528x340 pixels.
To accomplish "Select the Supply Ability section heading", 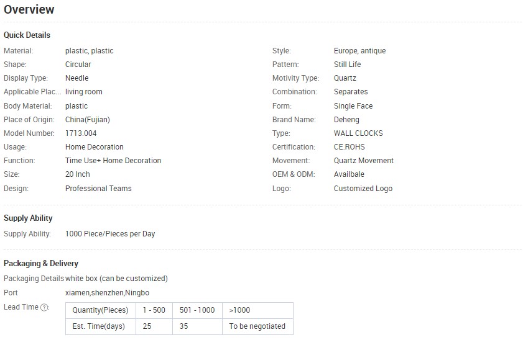I will [x=28, y=218].
